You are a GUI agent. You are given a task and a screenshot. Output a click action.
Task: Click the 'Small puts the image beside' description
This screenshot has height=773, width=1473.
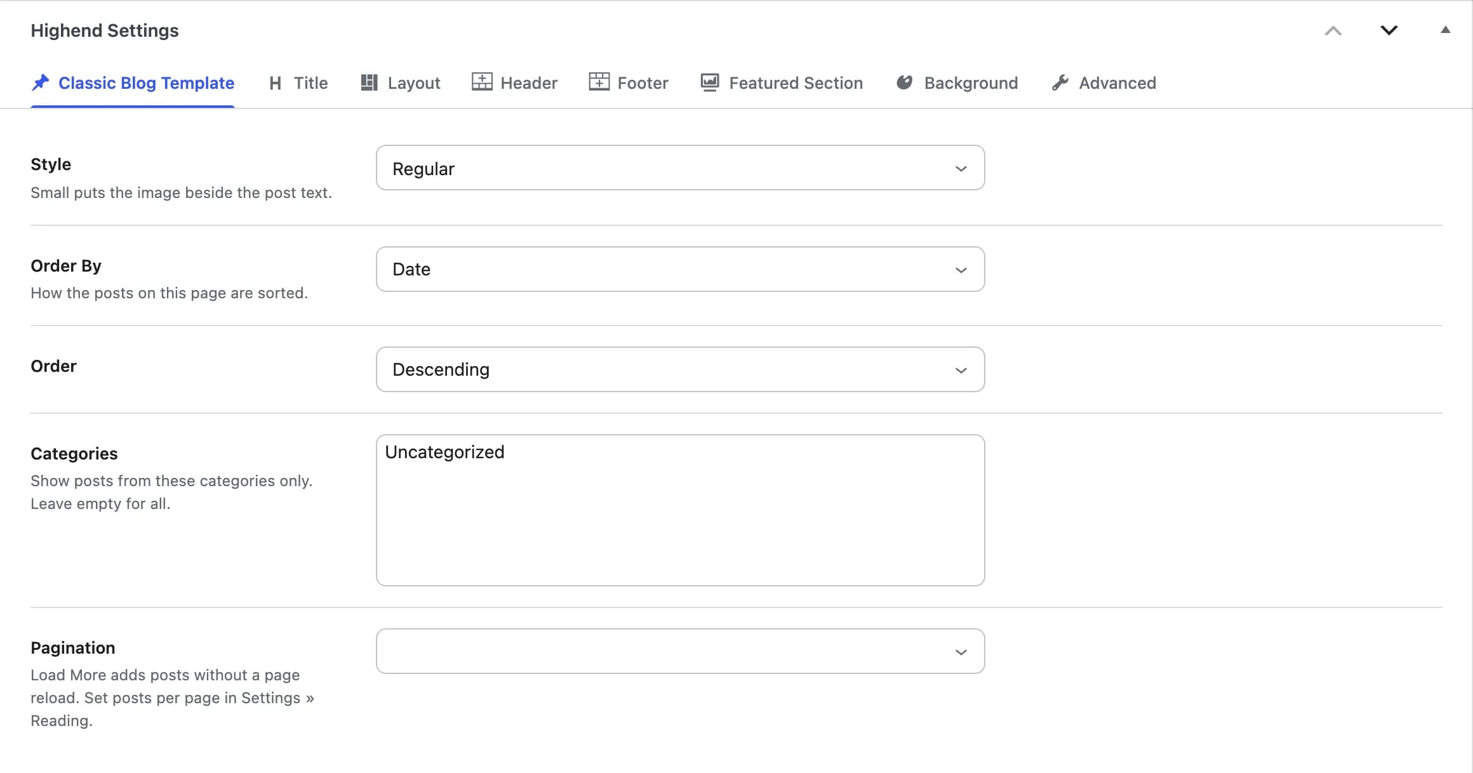tap(181, 193)
